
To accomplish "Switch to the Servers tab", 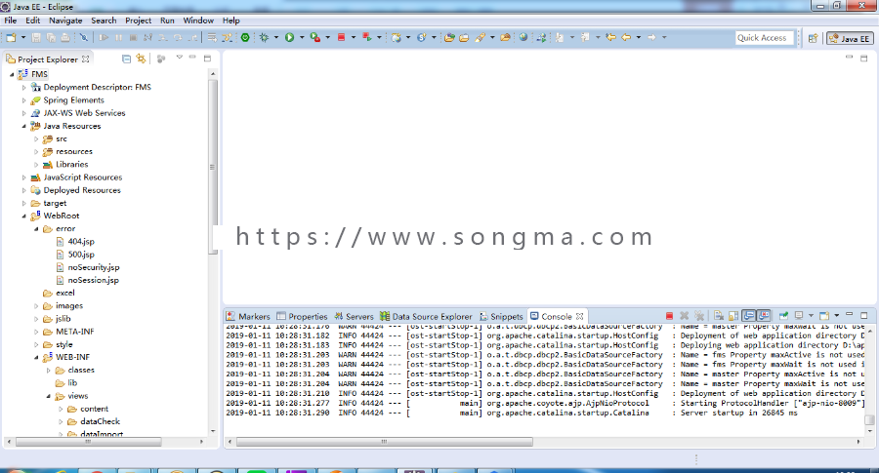I will [x=354, y=316].
